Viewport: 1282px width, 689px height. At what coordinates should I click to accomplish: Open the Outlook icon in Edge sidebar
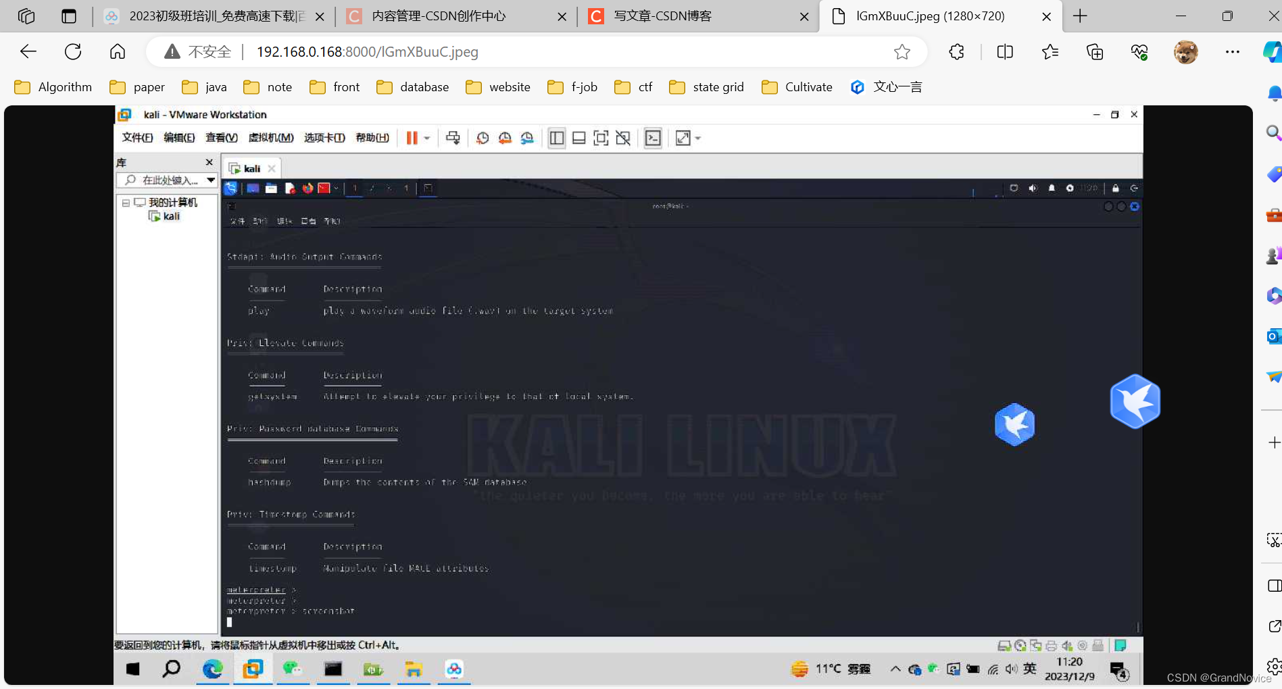pos(1273,336)
